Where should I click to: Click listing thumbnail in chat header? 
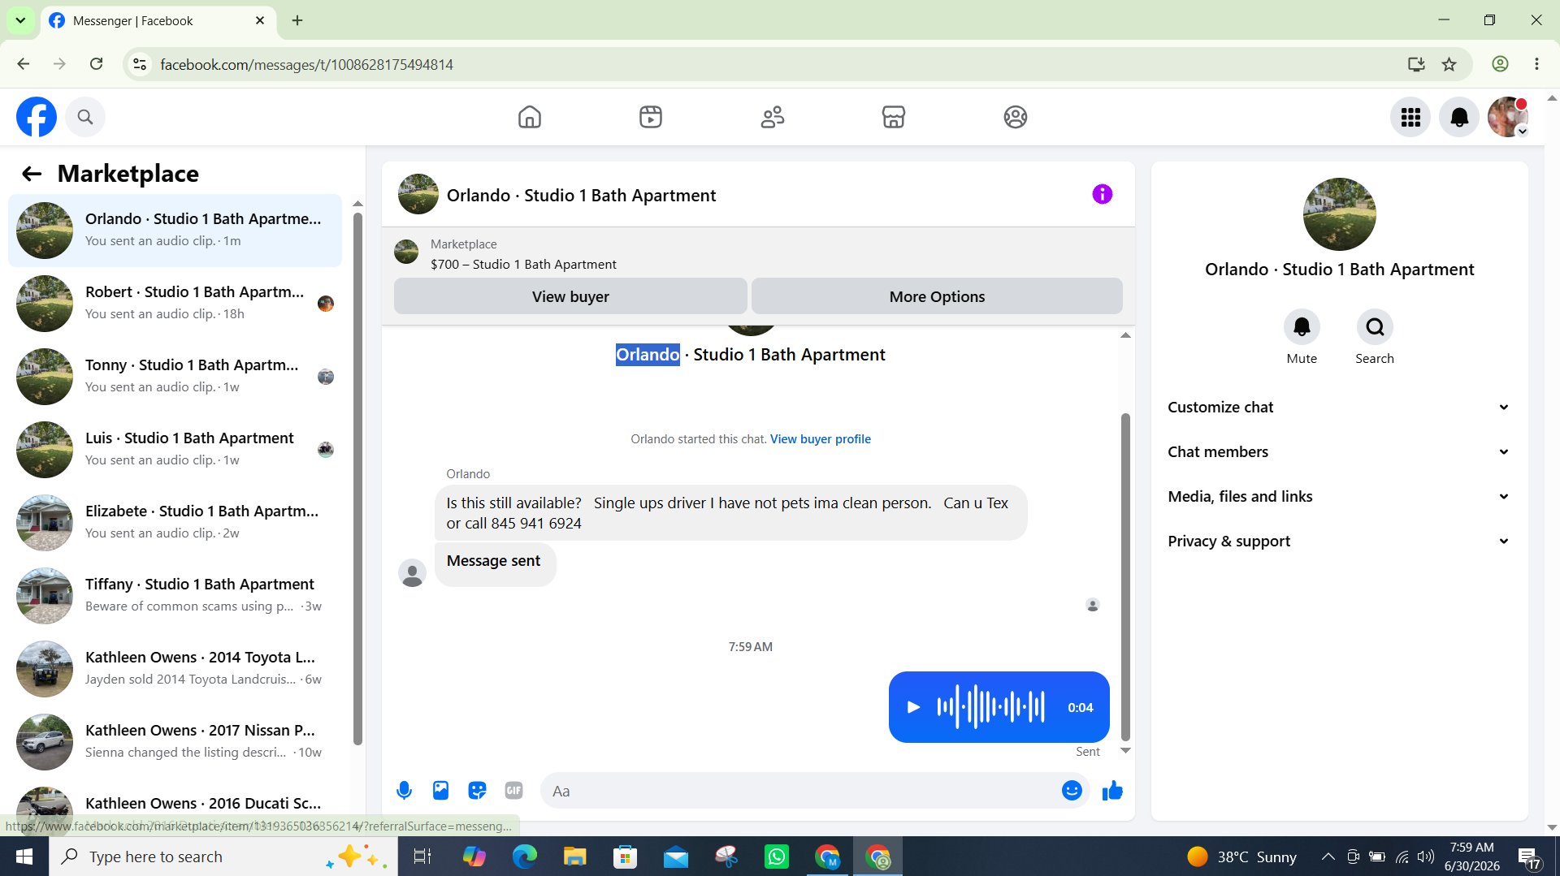tap(418, 194)
